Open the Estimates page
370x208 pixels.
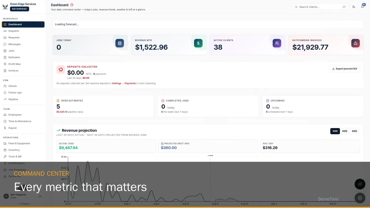tap(23, 57)
